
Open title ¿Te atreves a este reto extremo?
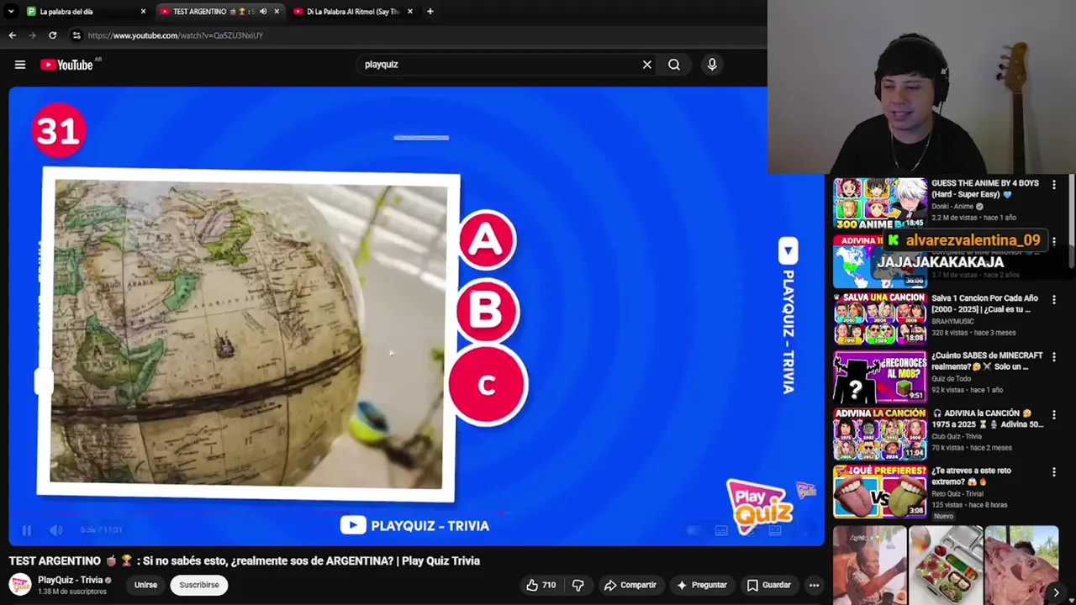pos(972,476)
